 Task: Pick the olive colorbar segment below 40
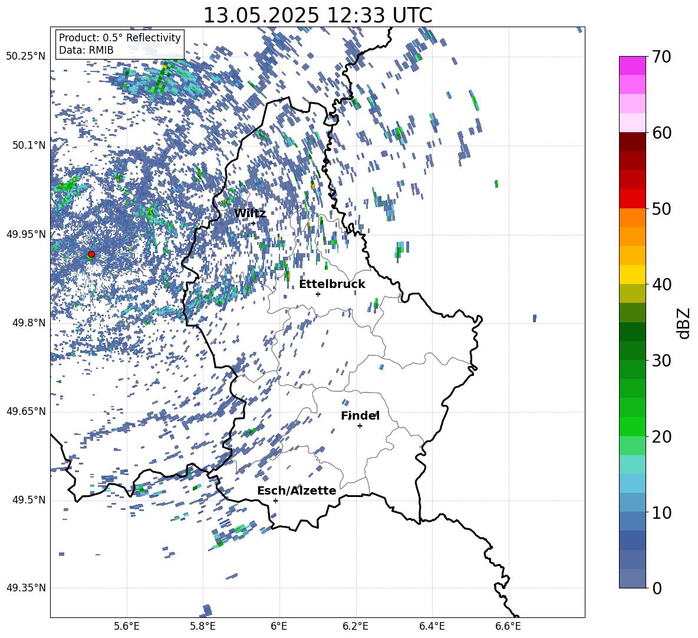click(632, 293)
